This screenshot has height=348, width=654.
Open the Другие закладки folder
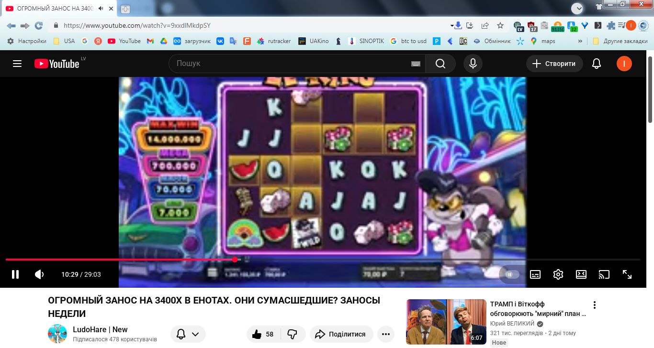[620, 41]
